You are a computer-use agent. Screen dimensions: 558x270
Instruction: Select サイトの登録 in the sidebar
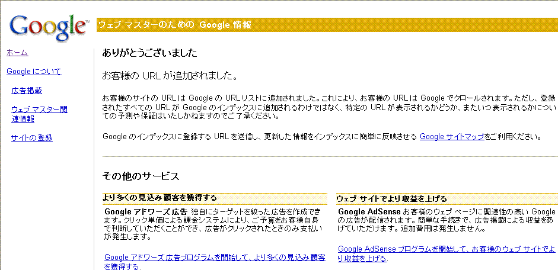point(32,138)
